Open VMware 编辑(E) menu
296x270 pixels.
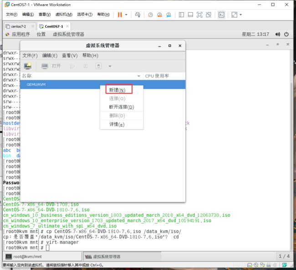(x=28, y=15)
